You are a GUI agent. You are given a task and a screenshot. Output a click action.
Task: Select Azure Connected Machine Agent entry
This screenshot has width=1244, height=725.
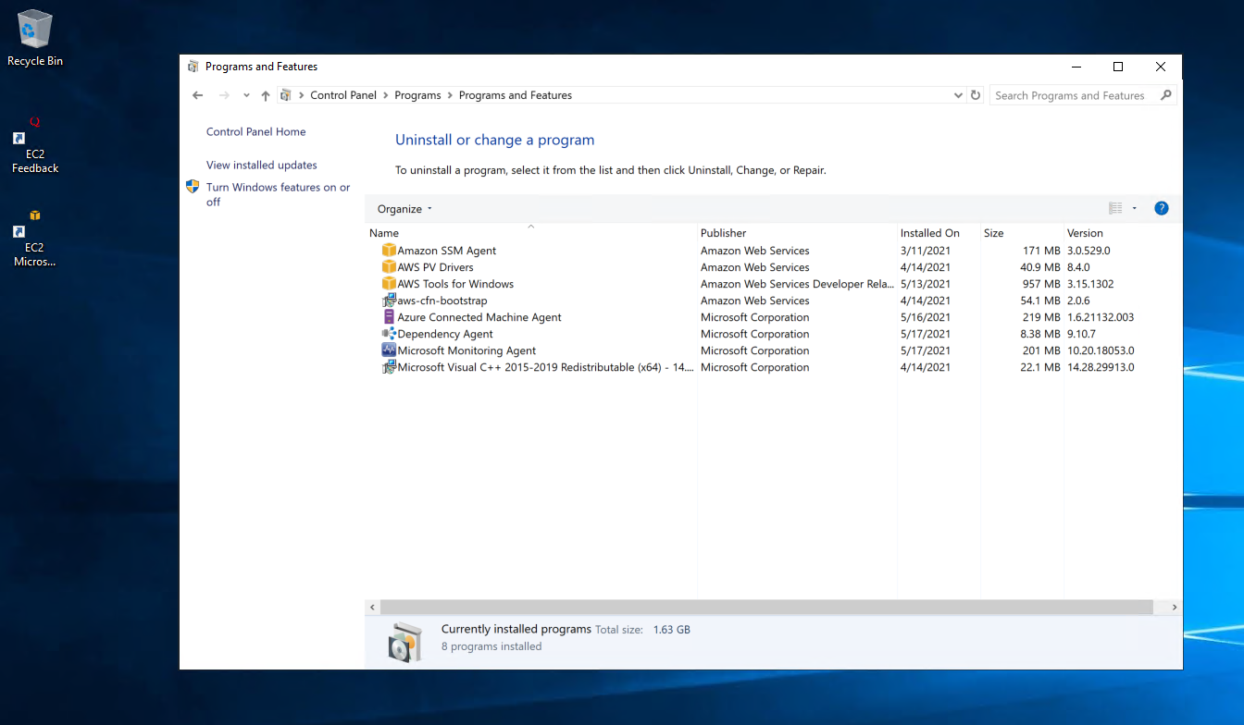[x=479, y=317]
